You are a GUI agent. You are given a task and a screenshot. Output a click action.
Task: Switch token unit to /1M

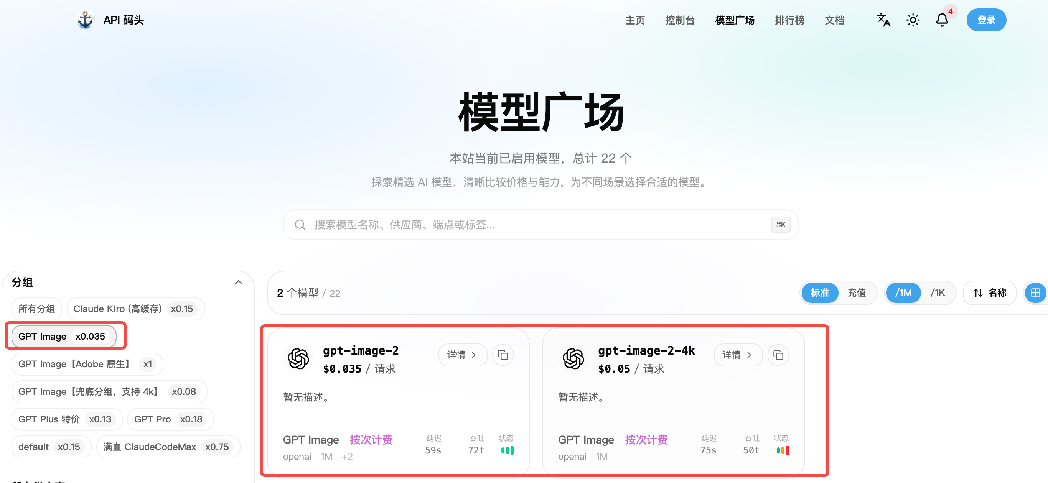[903, 293]
